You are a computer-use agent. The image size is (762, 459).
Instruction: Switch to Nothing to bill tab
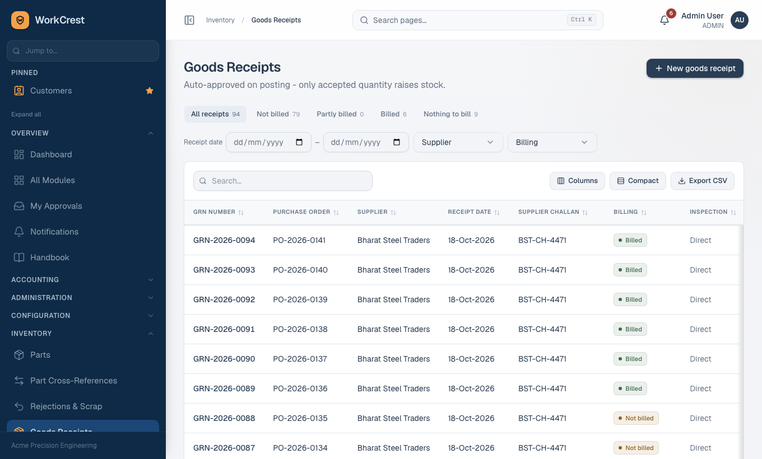pyautogui.click(x=451, y=114)
